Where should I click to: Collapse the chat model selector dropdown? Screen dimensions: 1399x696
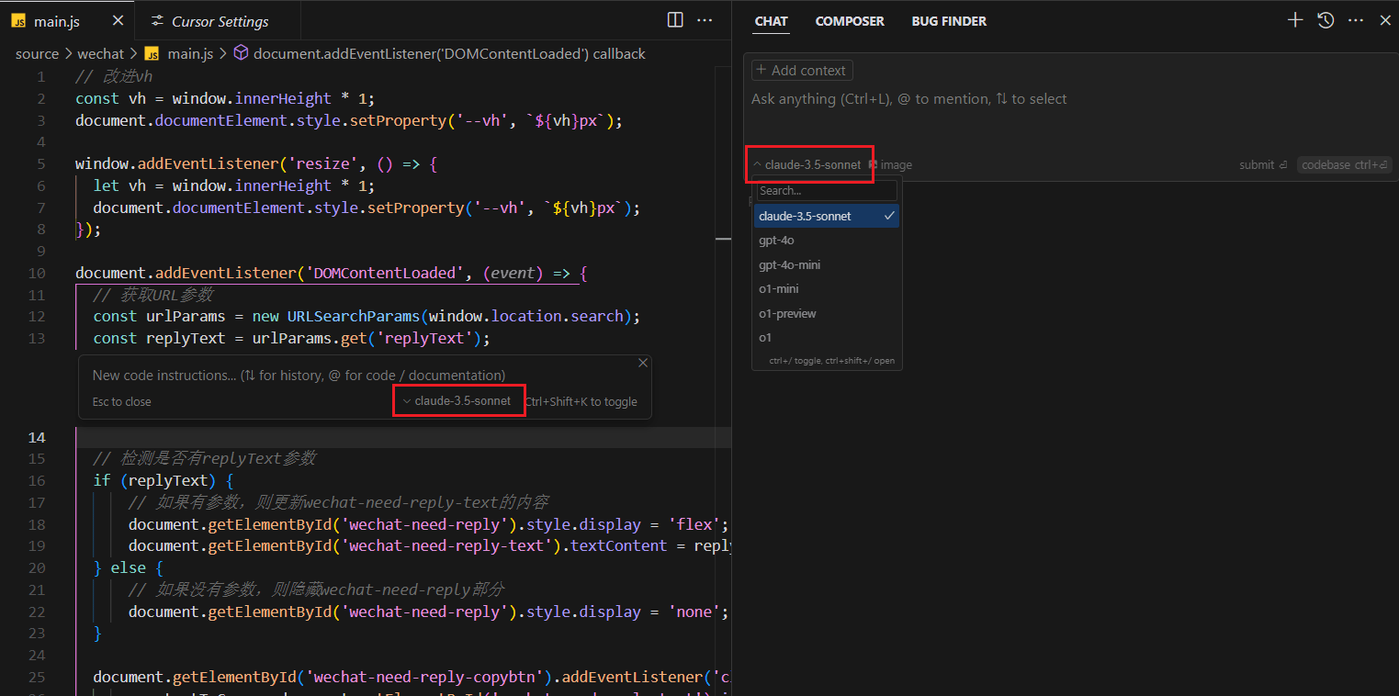click(807, 165)
